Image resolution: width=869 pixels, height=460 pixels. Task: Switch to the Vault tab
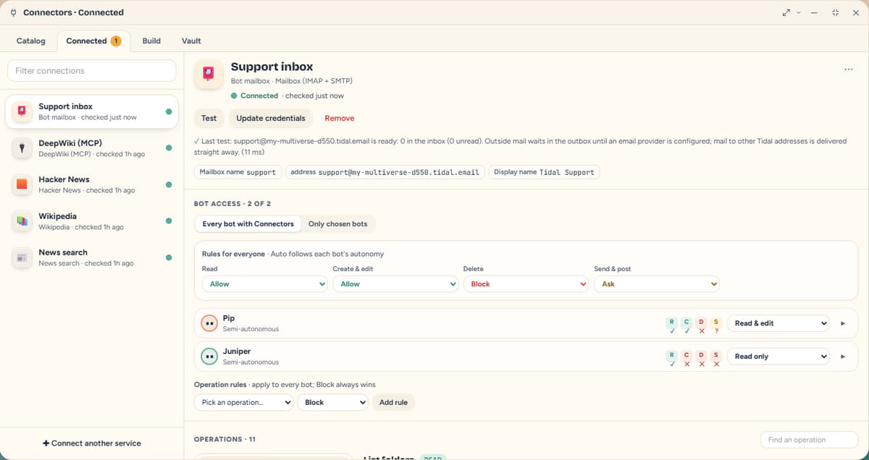coord(191,41)
